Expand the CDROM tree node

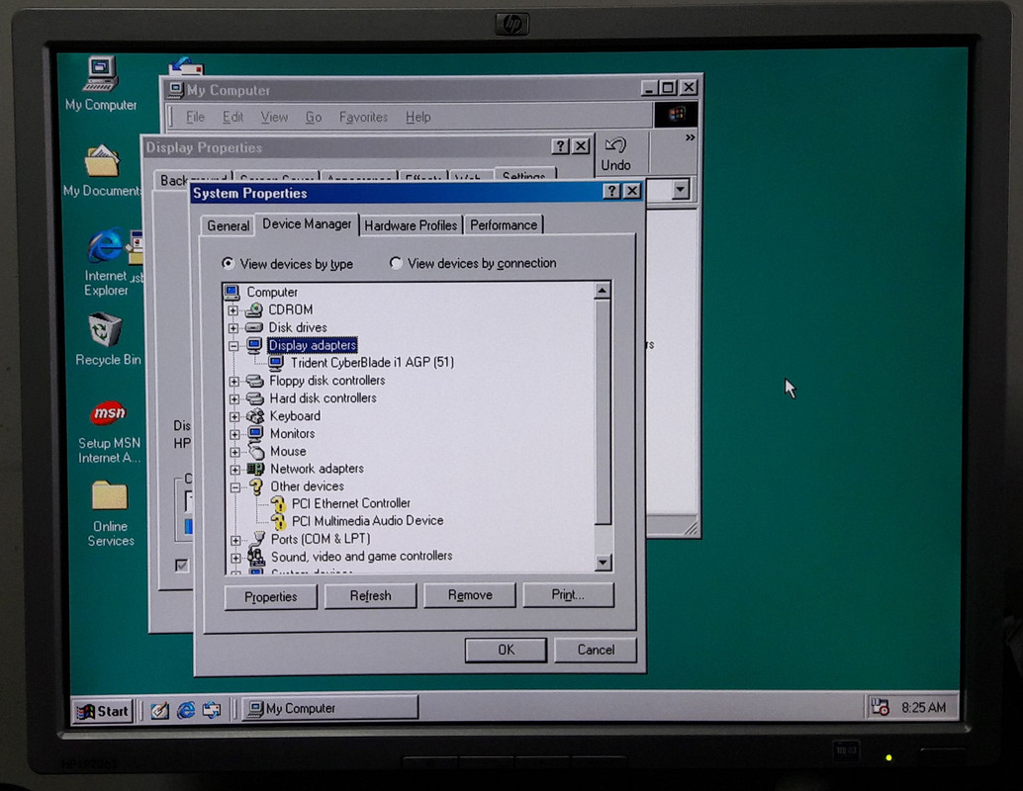[x=232, y=310]
